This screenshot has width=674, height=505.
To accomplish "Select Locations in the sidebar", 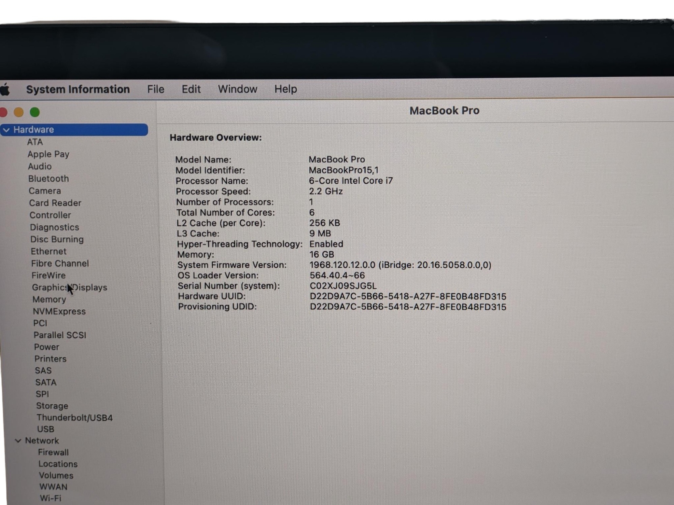I will tap(58, 464).
